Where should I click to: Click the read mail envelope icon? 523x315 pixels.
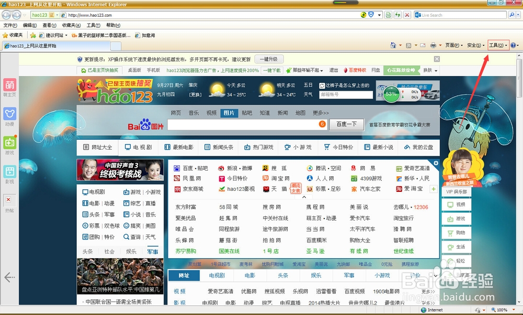point(423,45)
